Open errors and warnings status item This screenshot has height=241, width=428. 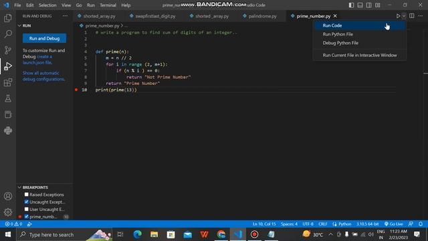[x=13, y=224]
